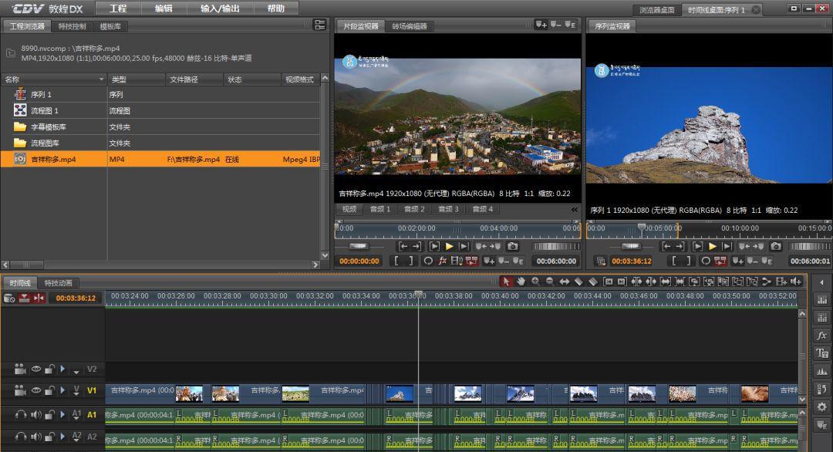Mute A2 track speaker
833x452 pixels.
click(35, 437)
